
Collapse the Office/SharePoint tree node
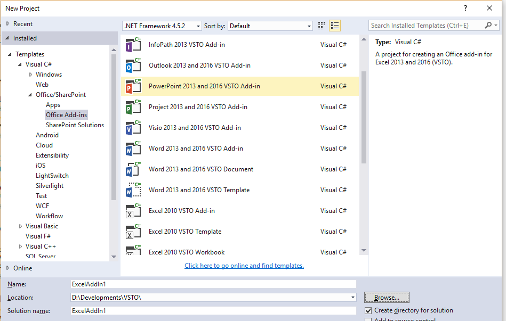click(x=30, y=95)
